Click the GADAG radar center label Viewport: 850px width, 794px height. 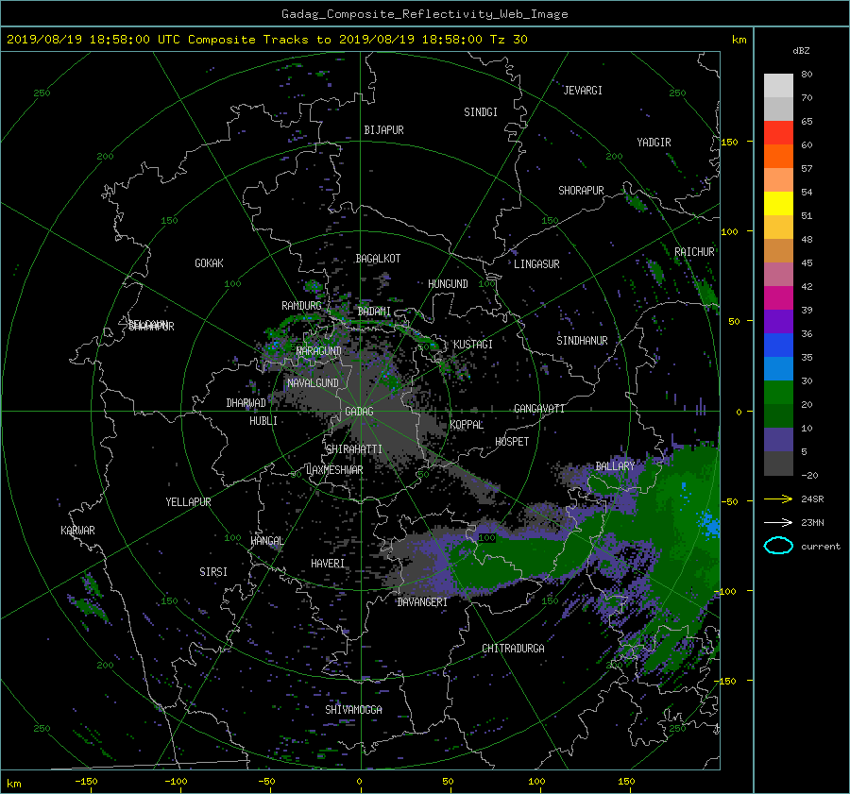359,412
